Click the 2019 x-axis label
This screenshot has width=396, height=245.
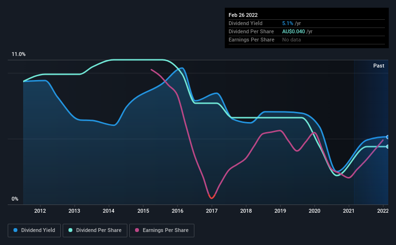coord(280,211)
